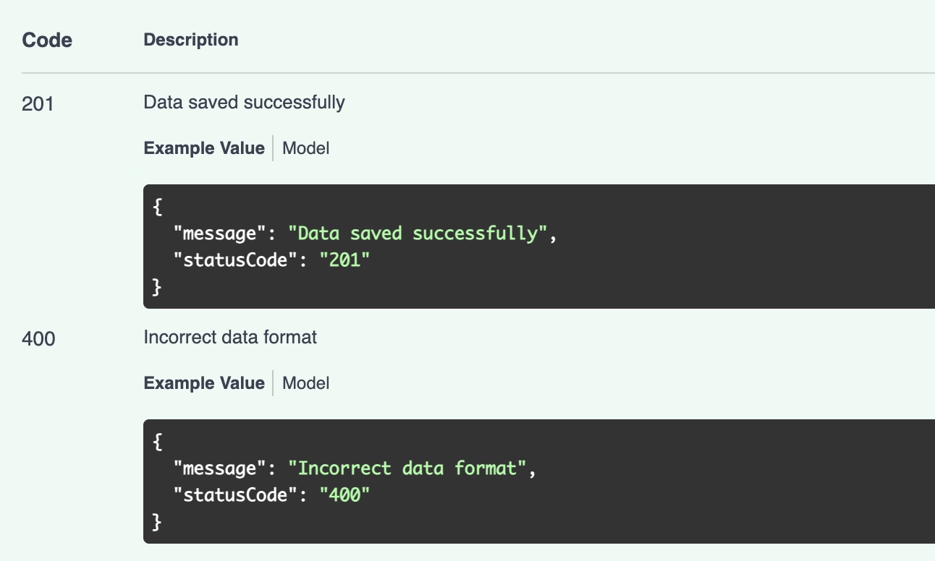Click closing brace of the 400 example block
This screenshot has width=935, height=561.
pos(157,521)
